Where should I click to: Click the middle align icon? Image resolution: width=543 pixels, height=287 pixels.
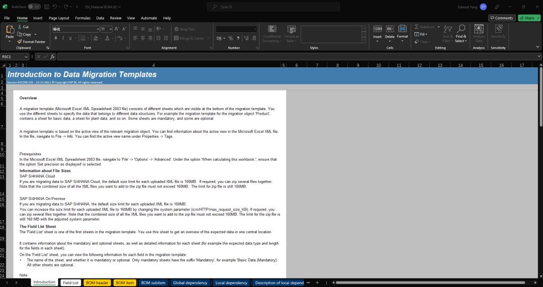[143, 29]
